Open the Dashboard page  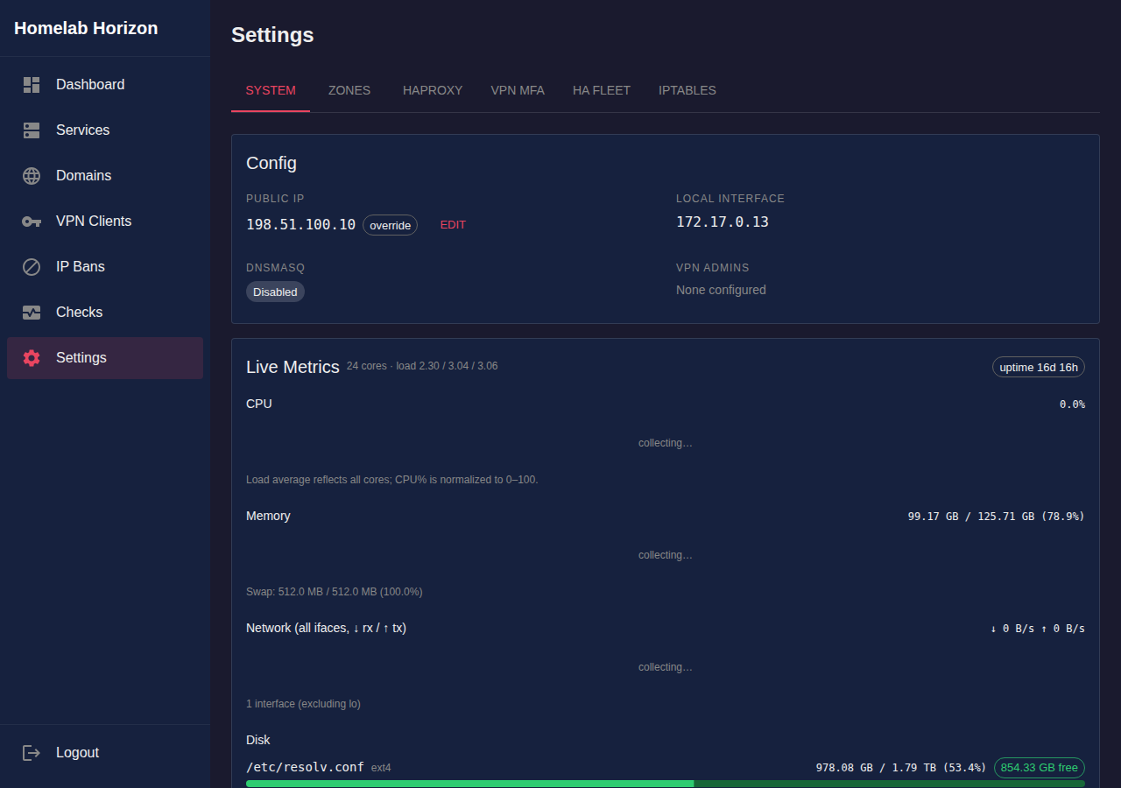click(105, 85)
